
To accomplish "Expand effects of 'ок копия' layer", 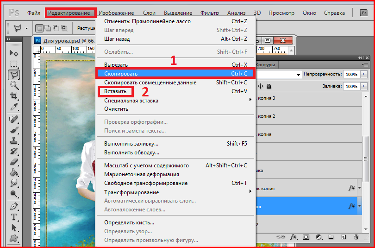I will point(359,188).
